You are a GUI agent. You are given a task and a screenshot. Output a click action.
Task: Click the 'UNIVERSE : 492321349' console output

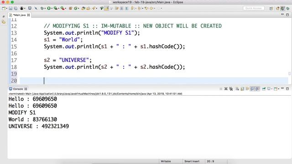tap(39, 126)
